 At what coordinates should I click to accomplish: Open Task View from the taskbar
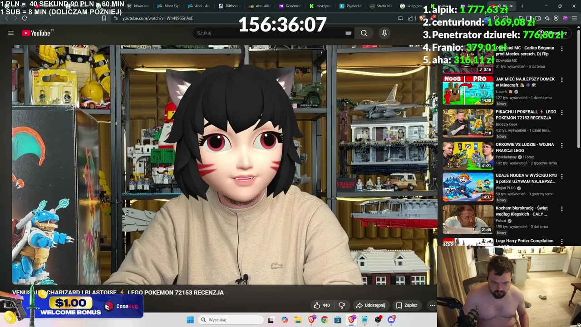pos(271,320)
